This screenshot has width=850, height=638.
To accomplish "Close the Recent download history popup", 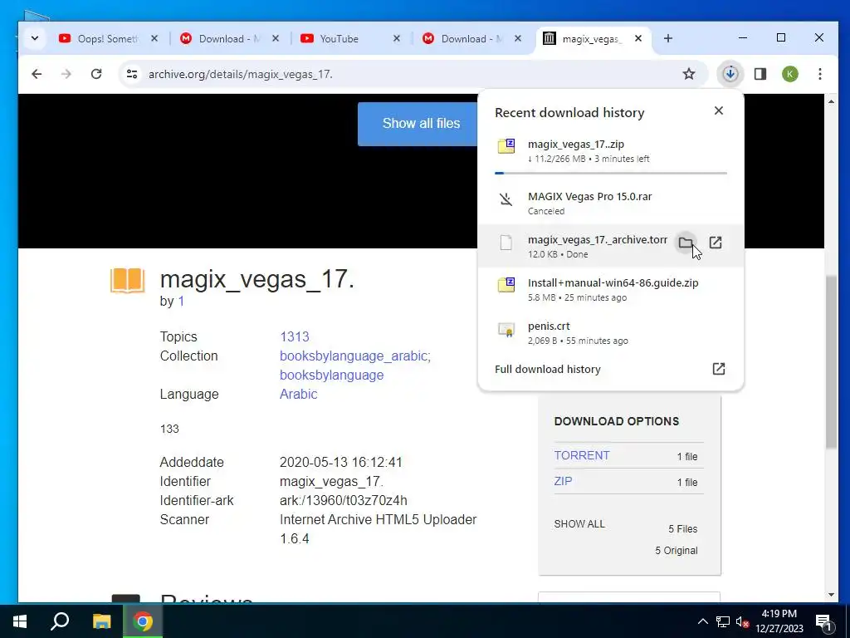I will [x=719, y=110].
